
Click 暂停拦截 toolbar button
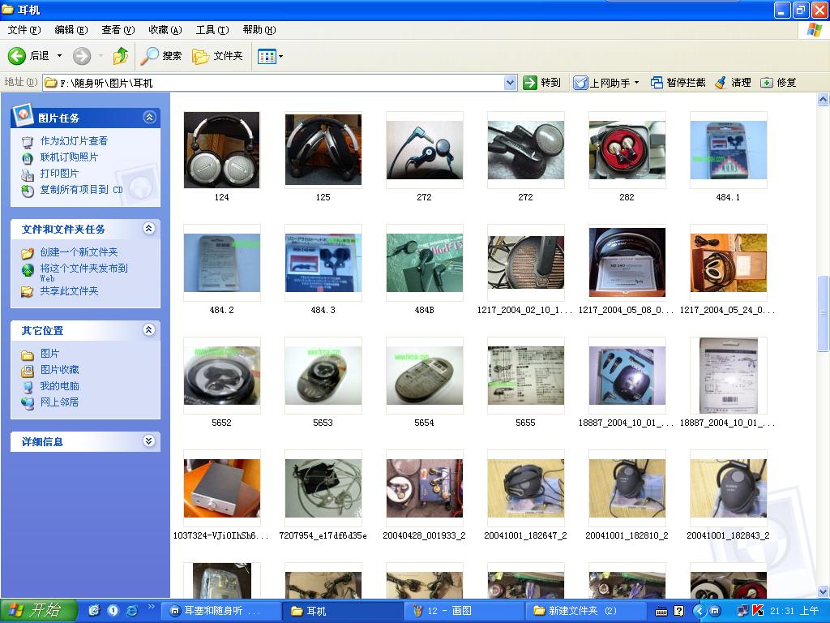[678, 83]
